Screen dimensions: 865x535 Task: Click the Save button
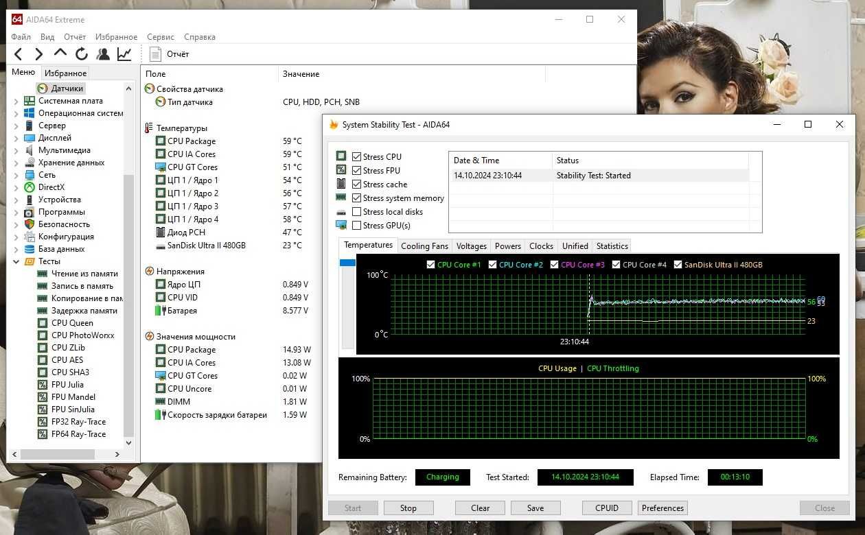click(535, 508)
